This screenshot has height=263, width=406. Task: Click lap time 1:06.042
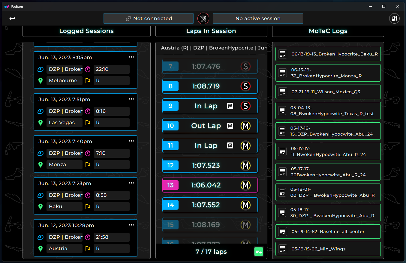pyautogui.click(x=206, y=185)
